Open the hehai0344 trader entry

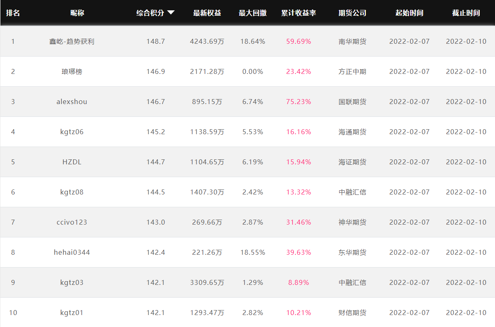point(72,252)
